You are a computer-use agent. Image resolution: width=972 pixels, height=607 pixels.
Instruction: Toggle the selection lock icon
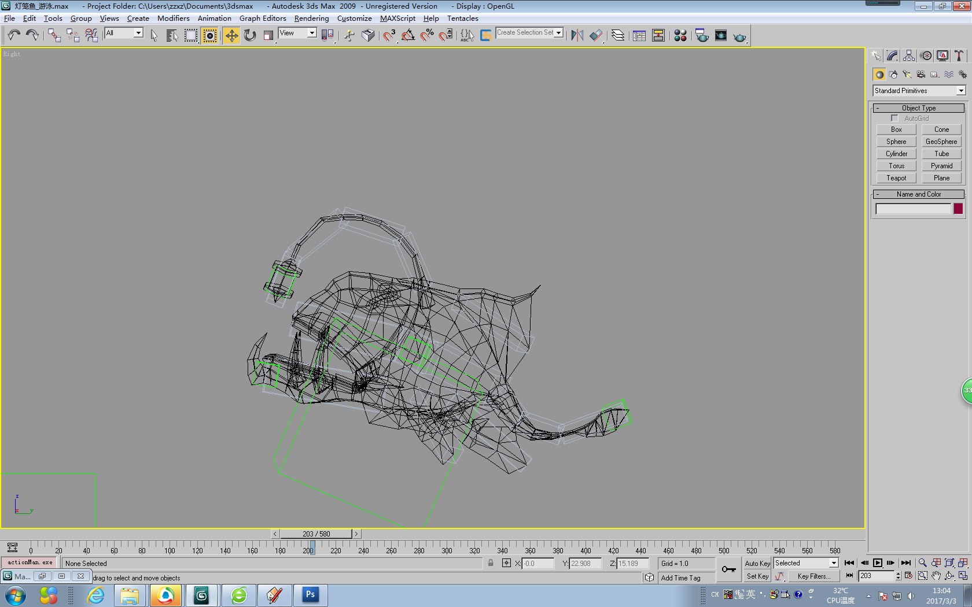click(x=491, y=563)
